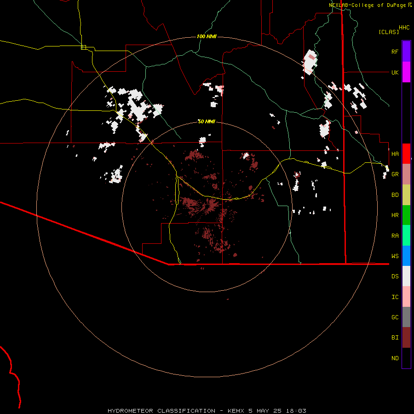This screenshot has width=414, height=414.
Task: Click the RA legend label
Action: coord(395,236)
